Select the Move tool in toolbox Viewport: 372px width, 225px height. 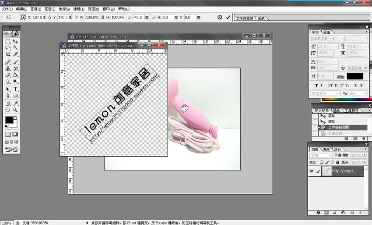coord(15,41)
